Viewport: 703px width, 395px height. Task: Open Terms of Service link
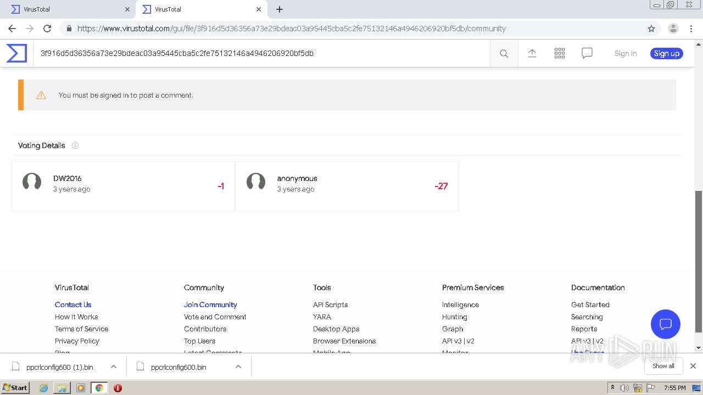(81, 329)
